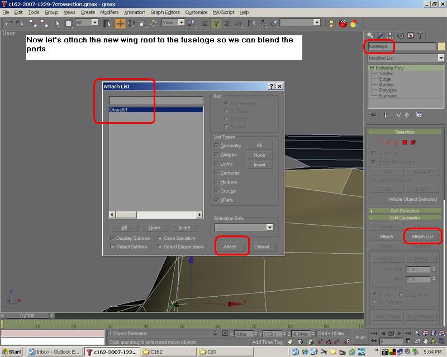Restrict movement to the X axis

click(205, 23)
